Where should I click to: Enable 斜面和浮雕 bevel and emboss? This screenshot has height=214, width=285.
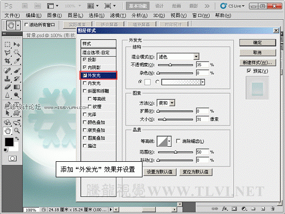(x=85, y=91)
